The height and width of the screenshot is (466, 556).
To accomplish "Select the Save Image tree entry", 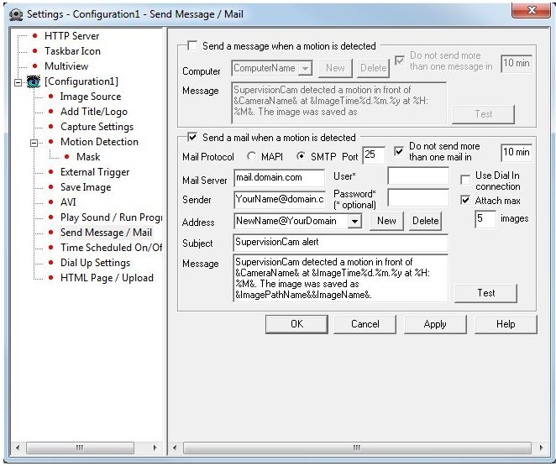I will [x=86, y=187].
